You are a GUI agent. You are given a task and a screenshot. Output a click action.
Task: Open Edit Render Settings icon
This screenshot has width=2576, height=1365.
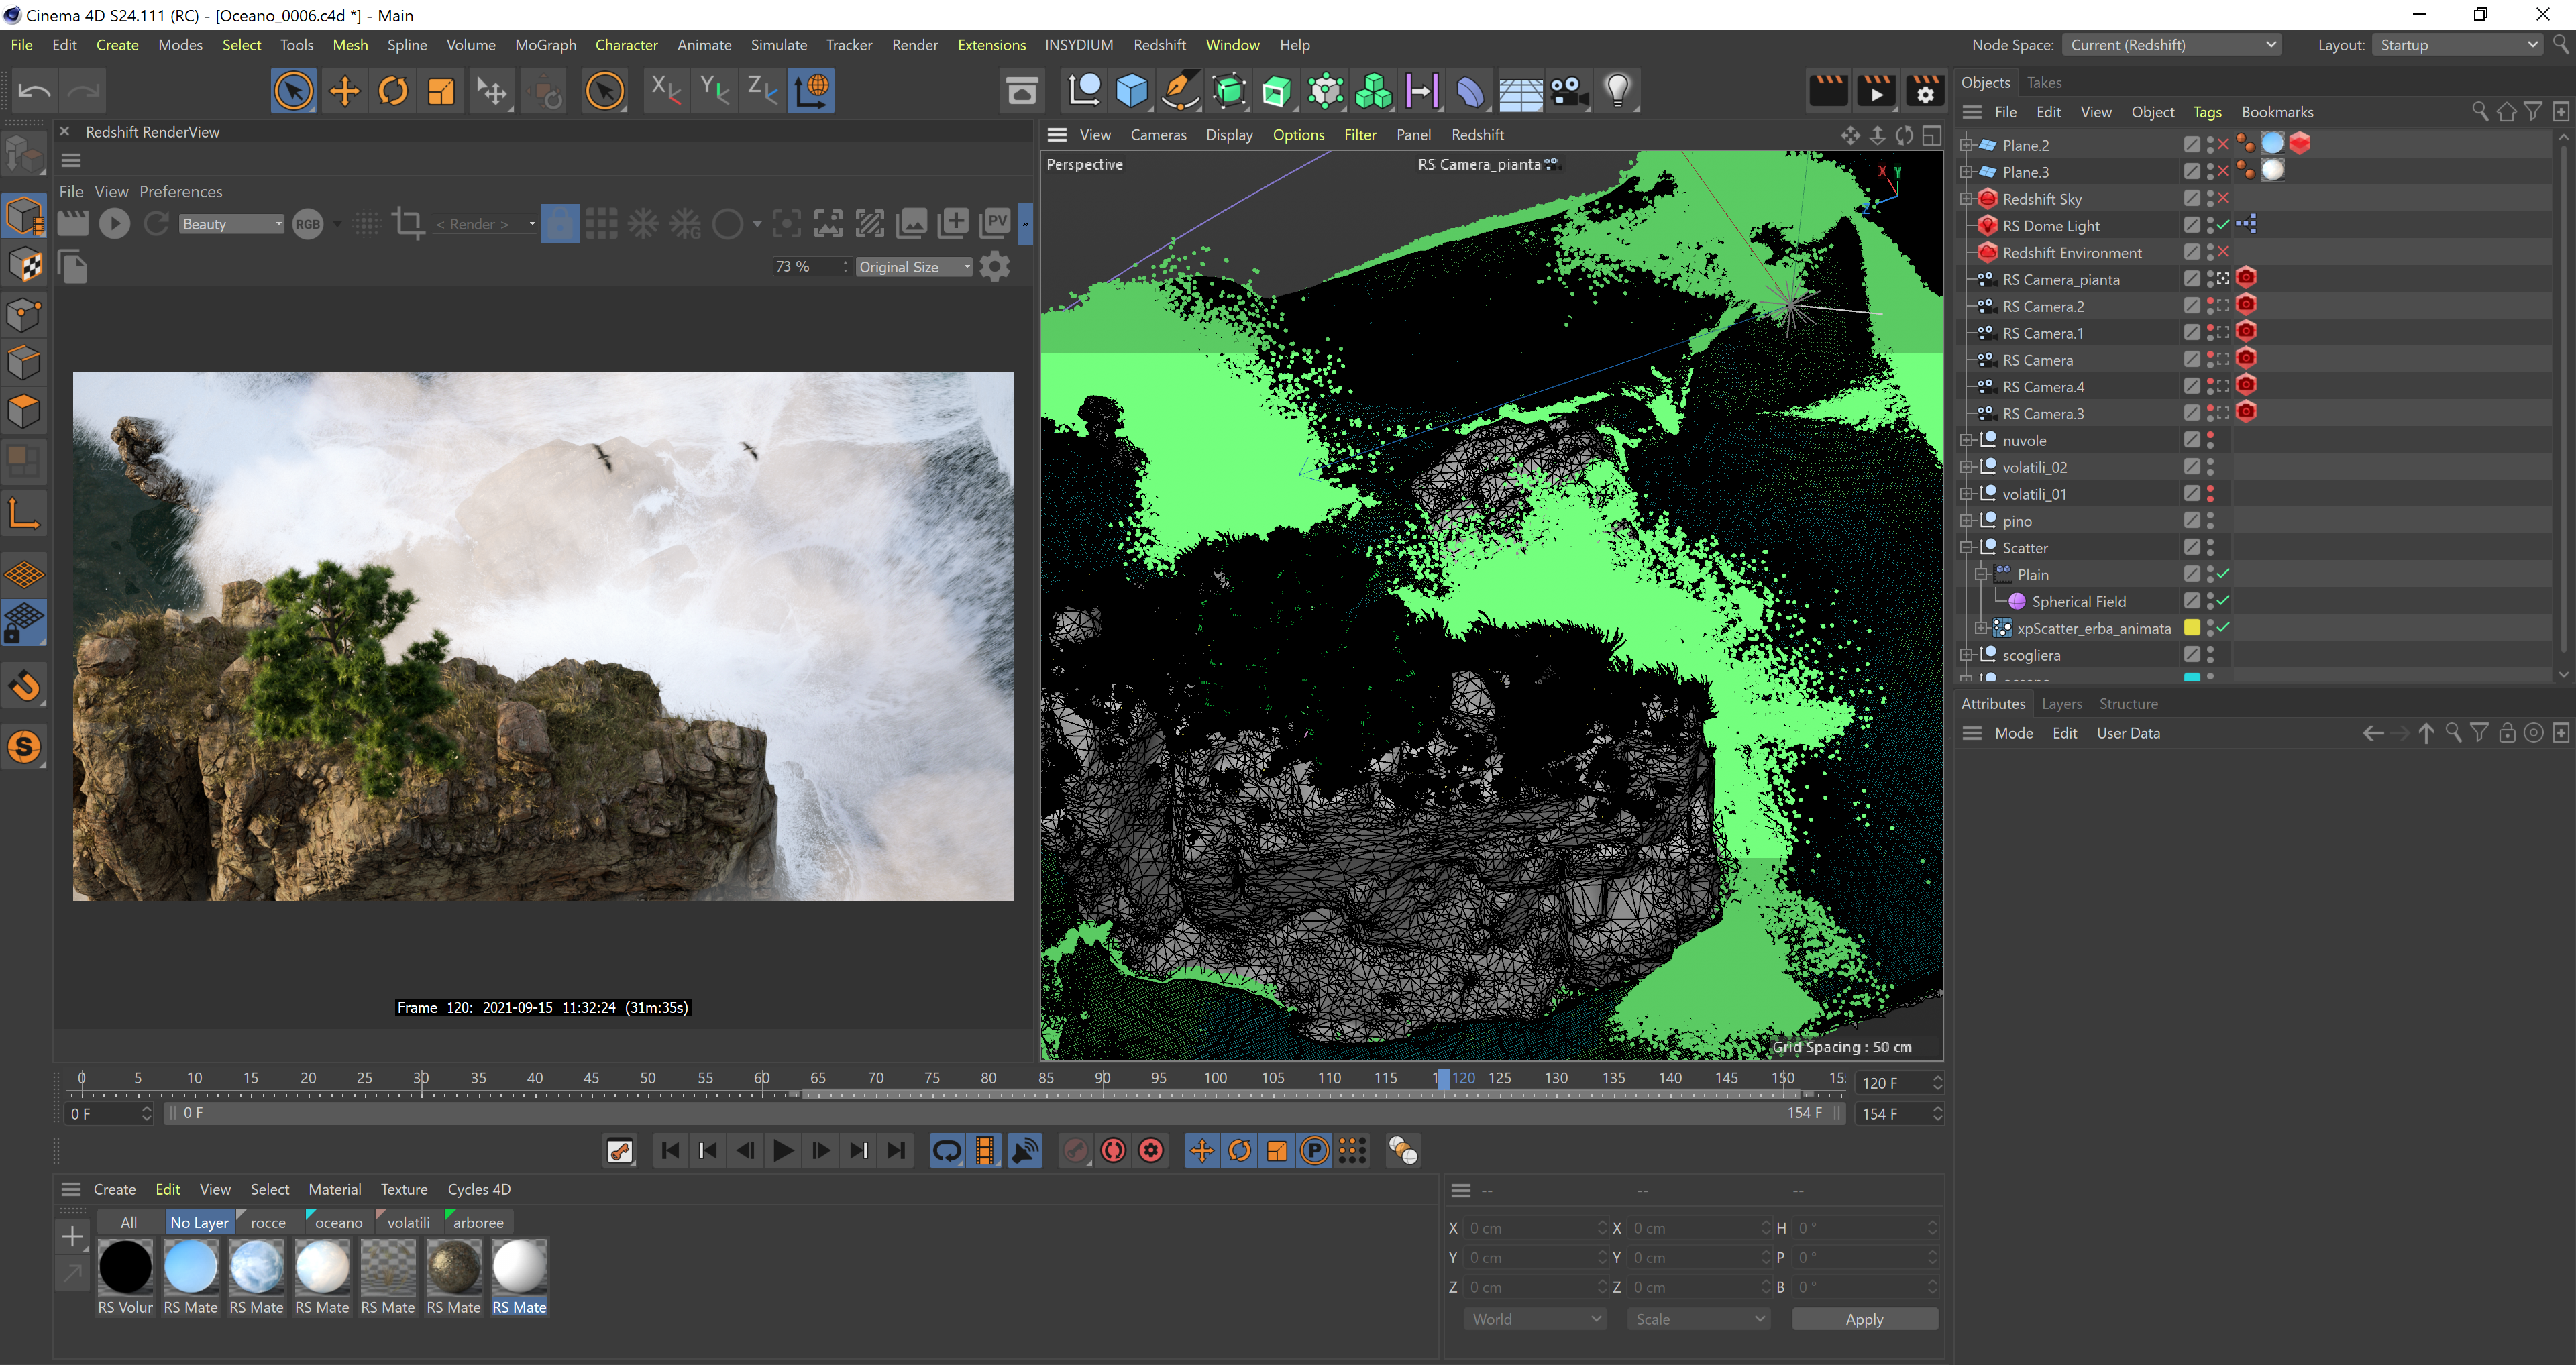(x=1925, y=91)
